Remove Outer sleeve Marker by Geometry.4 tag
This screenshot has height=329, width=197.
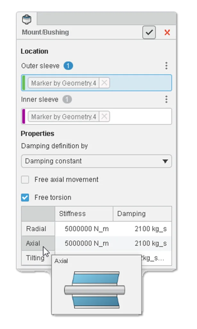104,83
